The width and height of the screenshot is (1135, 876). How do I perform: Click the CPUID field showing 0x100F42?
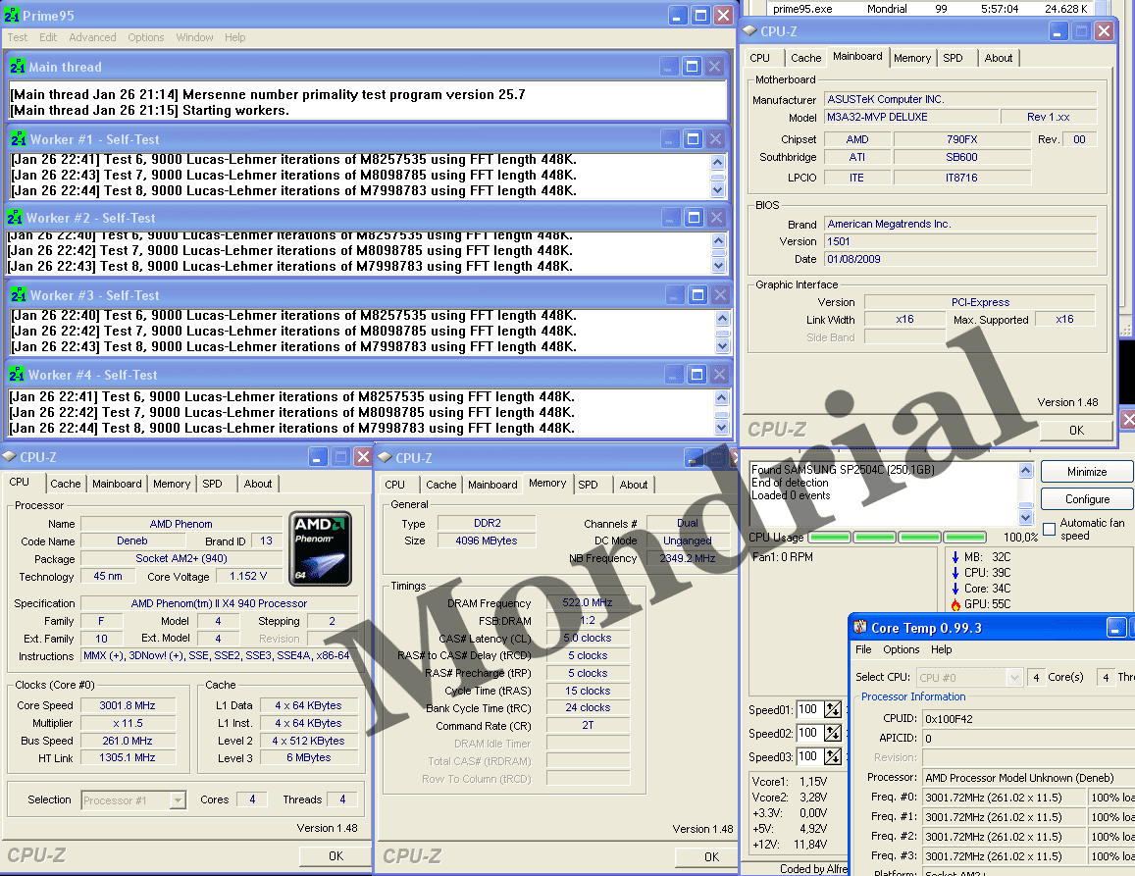click(x=1028, y=719)
